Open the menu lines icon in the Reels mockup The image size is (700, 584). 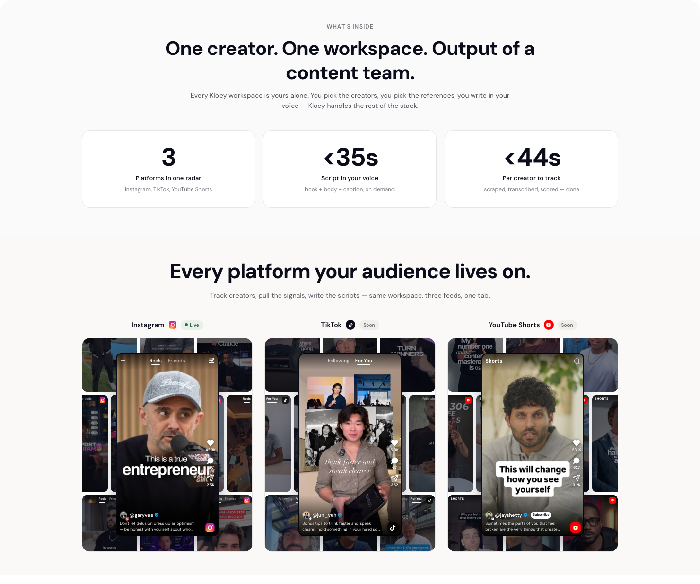pos(211,361)
